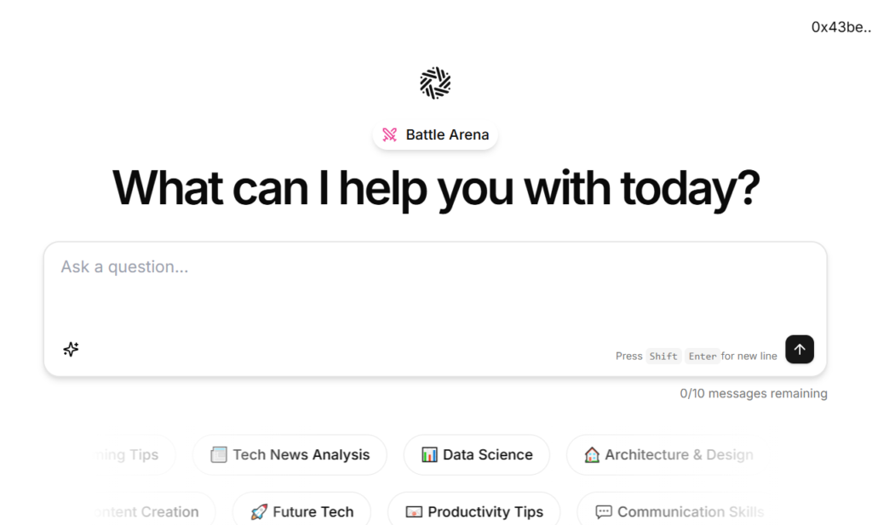Screen dimensions: 872x525
Task: Click the bar chart icon beside Data Science
Action: [429, 455]
